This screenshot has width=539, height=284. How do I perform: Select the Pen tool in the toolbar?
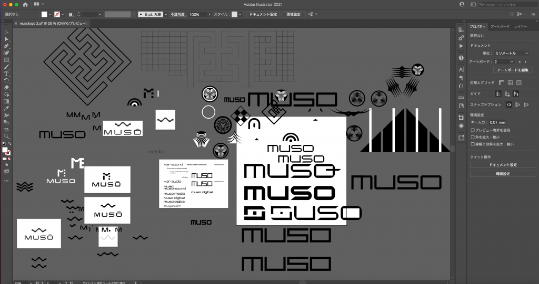[x=6, y=46]
